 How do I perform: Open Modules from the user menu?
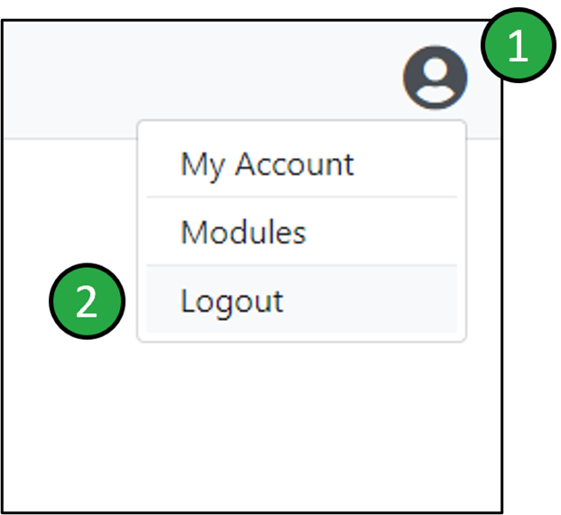244,233
